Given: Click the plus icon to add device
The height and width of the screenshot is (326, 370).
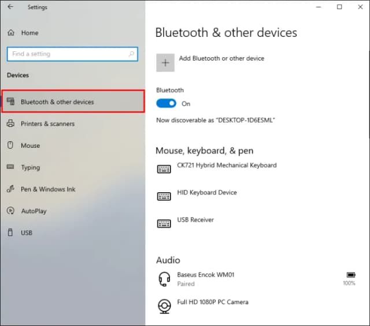Looking at the screenshot, I should point(165,63).
